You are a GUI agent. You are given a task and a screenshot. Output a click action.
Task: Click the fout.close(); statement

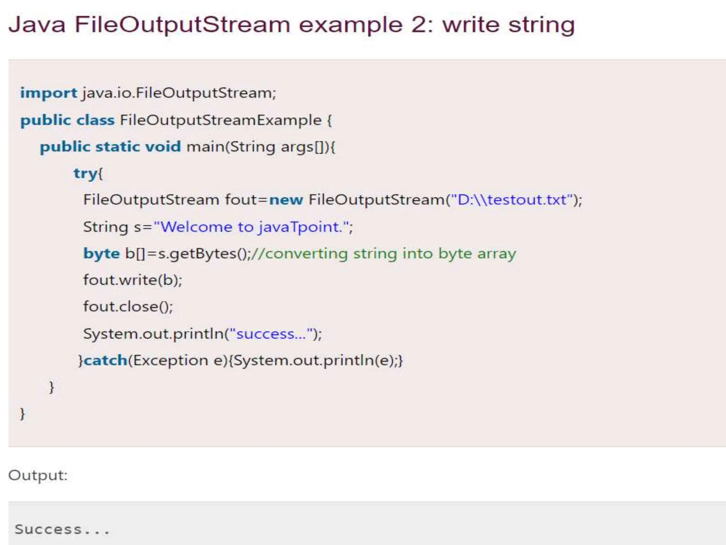[128, 307]
